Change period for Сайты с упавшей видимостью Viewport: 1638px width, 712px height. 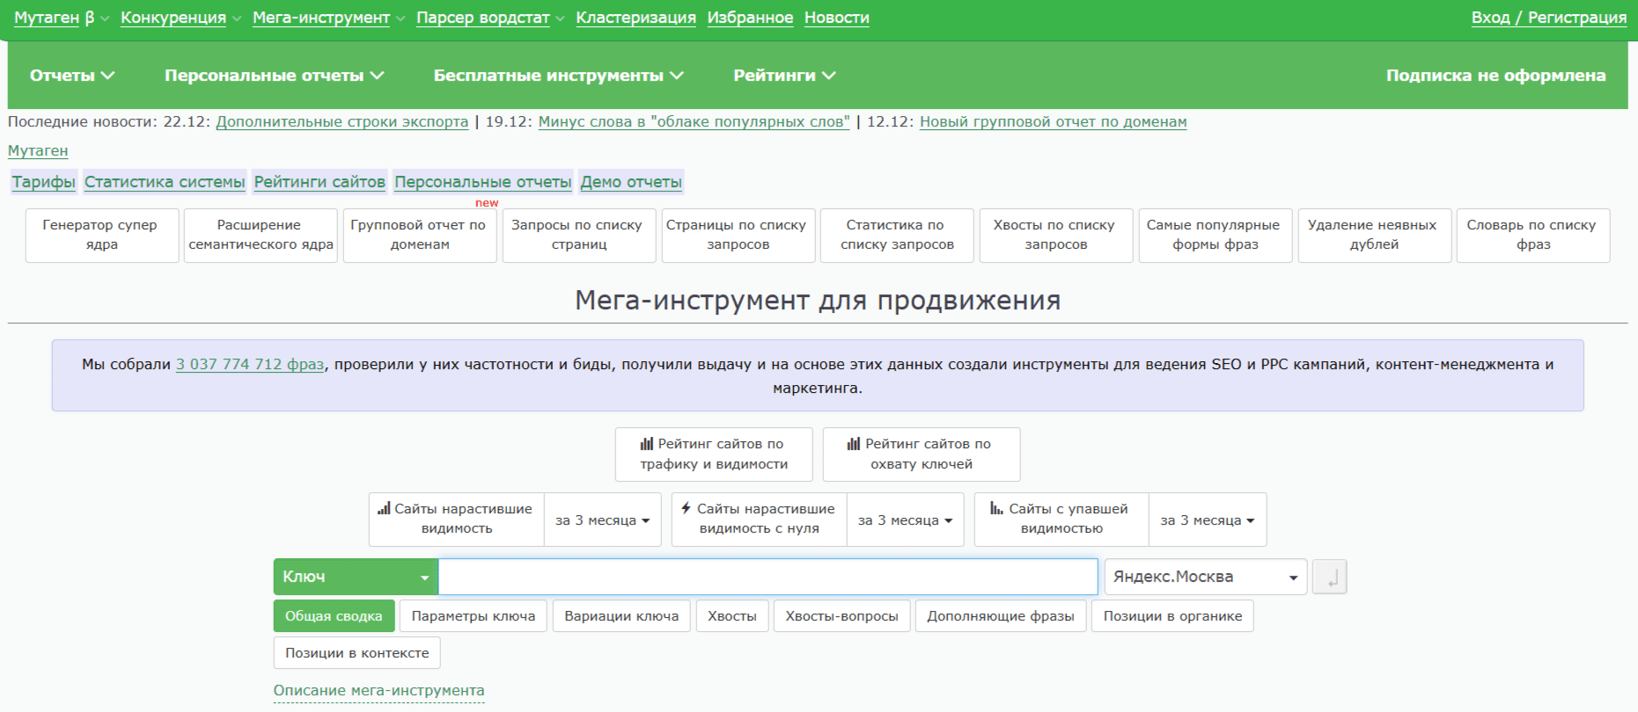click(1208, 519)
